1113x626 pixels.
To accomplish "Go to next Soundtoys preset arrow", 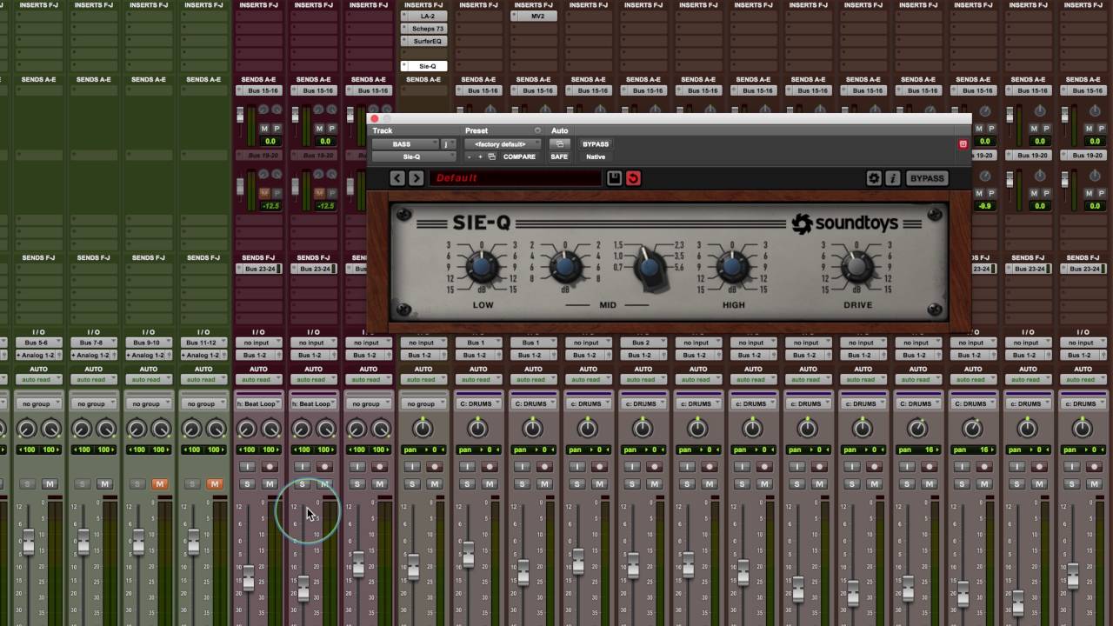I will pos(416,178).
